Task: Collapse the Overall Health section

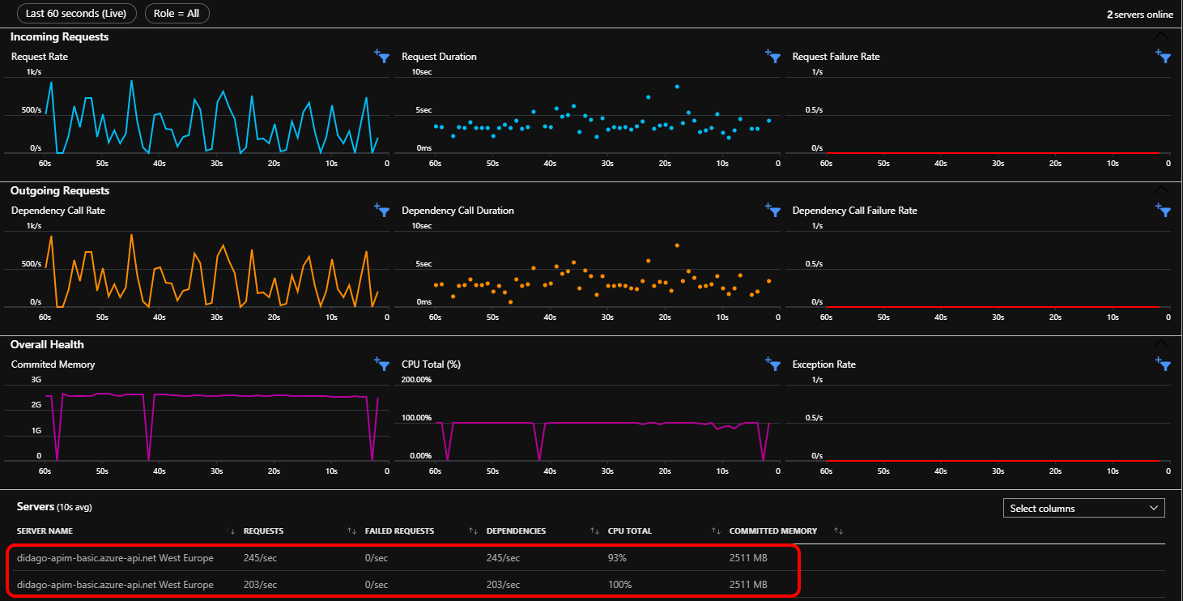Action: 1160,344
